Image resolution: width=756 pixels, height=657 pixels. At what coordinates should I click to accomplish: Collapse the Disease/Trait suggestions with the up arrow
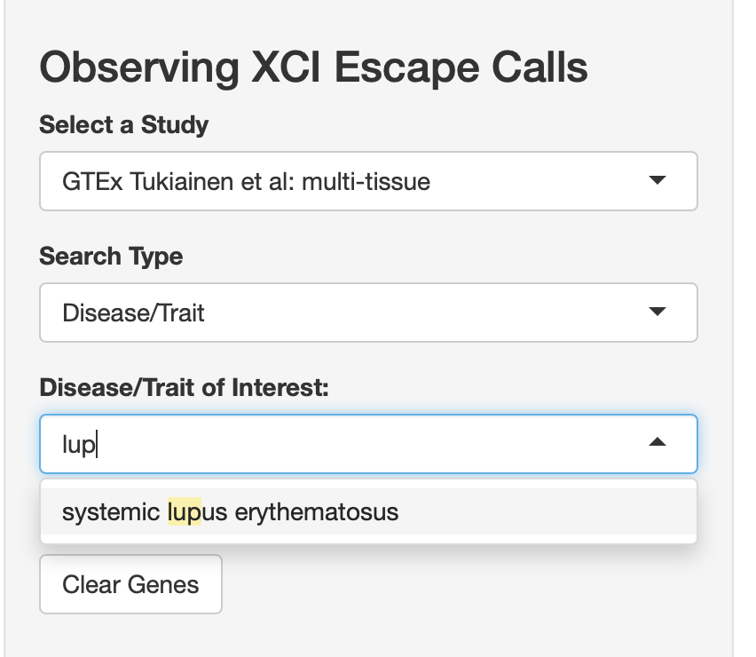click(x=657, y=443)
